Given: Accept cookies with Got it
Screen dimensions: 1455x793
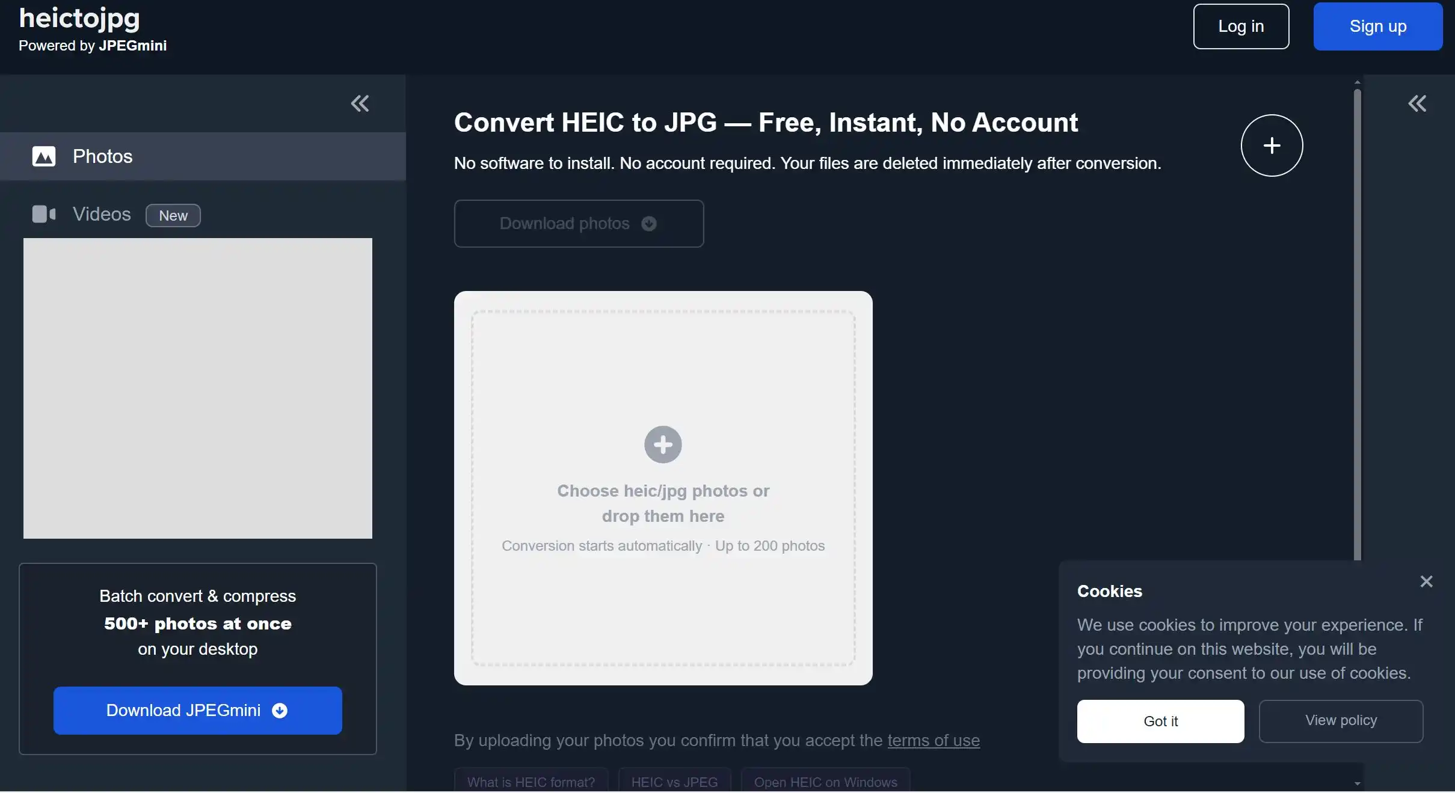Looking at the screenshot, I should pyautogui.click(x=1160, y=721).
